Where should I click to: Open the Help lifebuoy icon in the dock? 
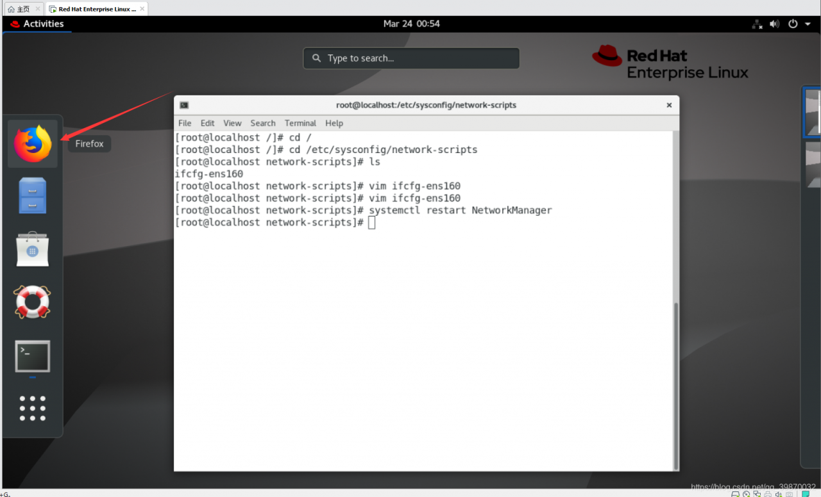click(x=33, y=302)
